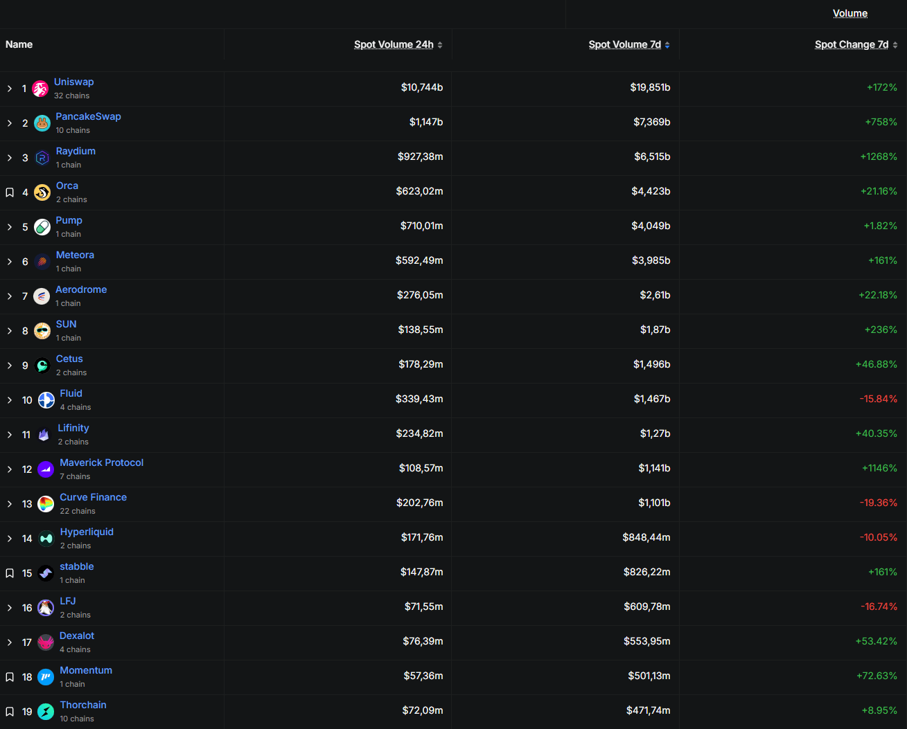Expand the Meteora row details
Screen dimensions: 907x729
tap(10, 262)
